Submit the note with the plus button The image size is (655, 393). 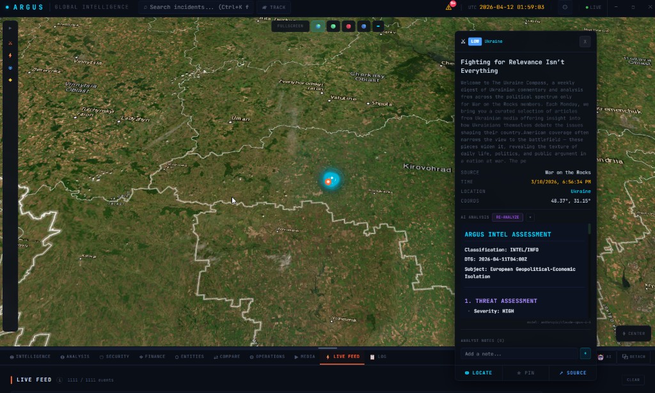coord(585,353)
